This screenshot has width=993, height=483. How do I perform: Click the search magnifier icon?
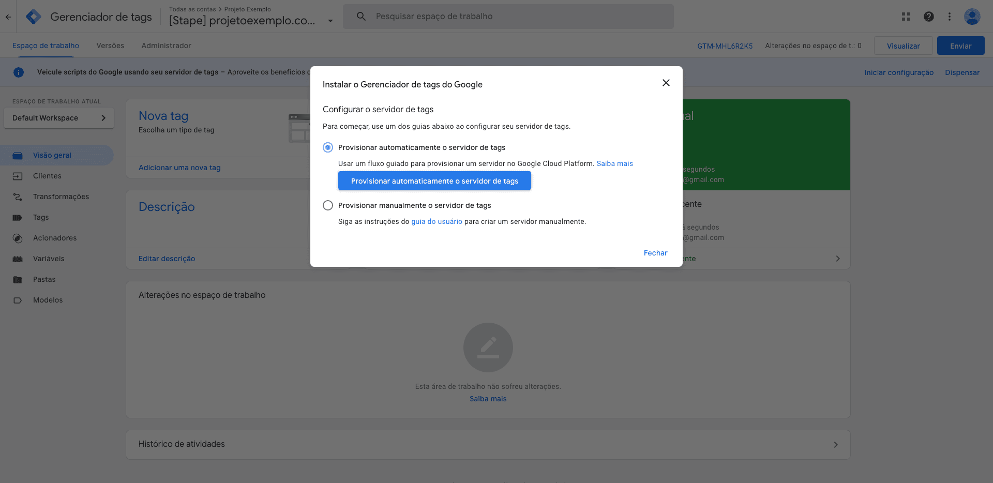pyautogui.click(x=362, y=17)
